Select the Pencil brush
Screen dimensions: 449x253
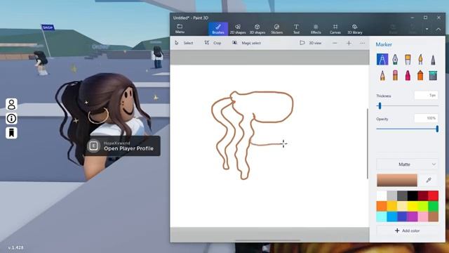coord(382,75)
